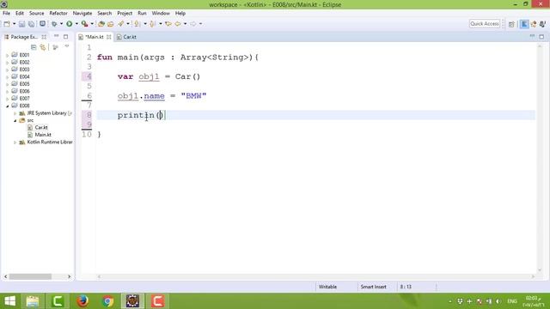
Task: Click the External Tools run icon
Action: (84, 24)
